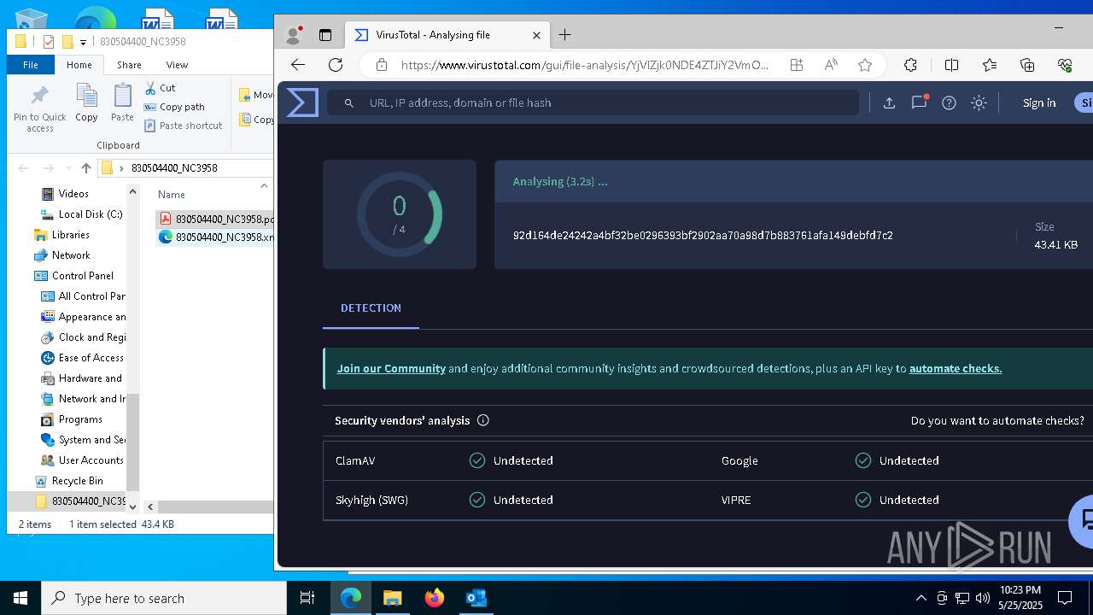The height and width of the screenshot is (615, 1093).
Task: Open Edge split screen icon
Action: tap(952, 65)
